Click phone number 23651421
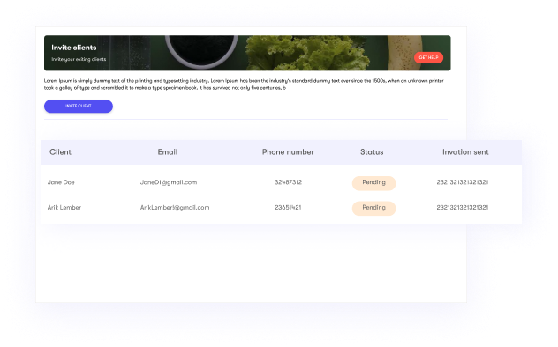The image size is (558, 347). pyautogui.click(x=288, y=208)
